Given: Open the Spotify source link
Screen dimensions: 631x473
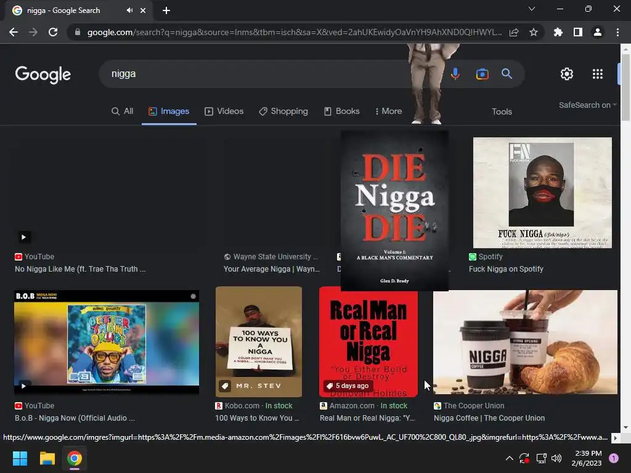Looking at the screenshot, I should pyautogui.click(x=486, y=257).
